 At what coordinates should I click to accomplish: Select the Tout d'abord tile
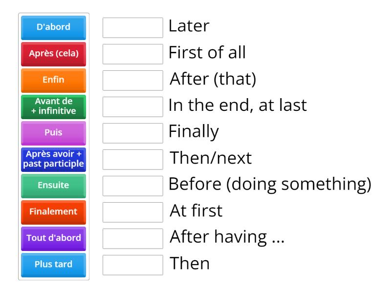click(x=53, y=238)
